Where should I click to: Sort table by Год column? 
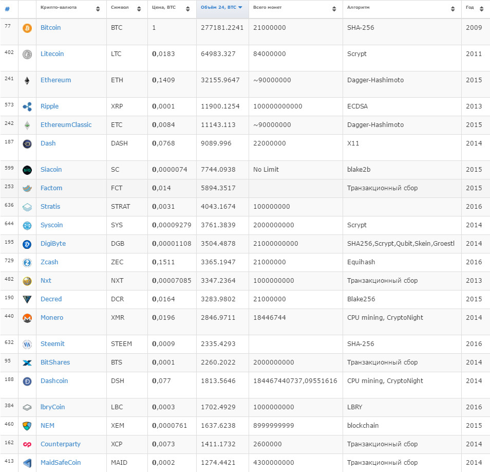(476, 9)
